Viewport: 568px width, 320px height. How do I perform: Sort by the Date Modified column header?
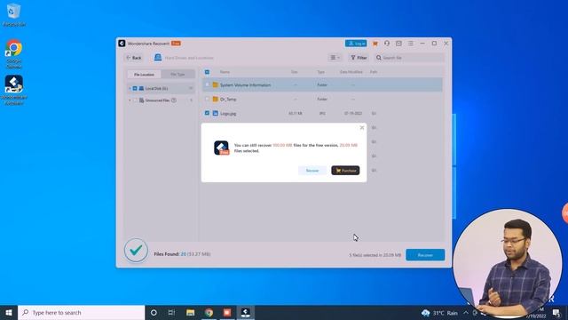pyautogui.click(x=351, y=72)
